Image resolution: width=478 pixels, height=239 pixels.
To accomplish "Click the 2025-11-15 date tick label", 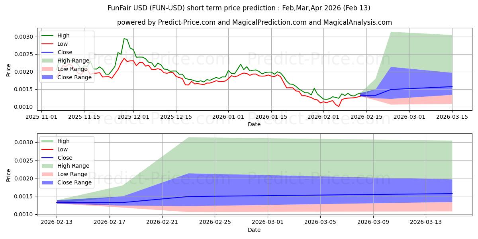I will pos(84,117).
